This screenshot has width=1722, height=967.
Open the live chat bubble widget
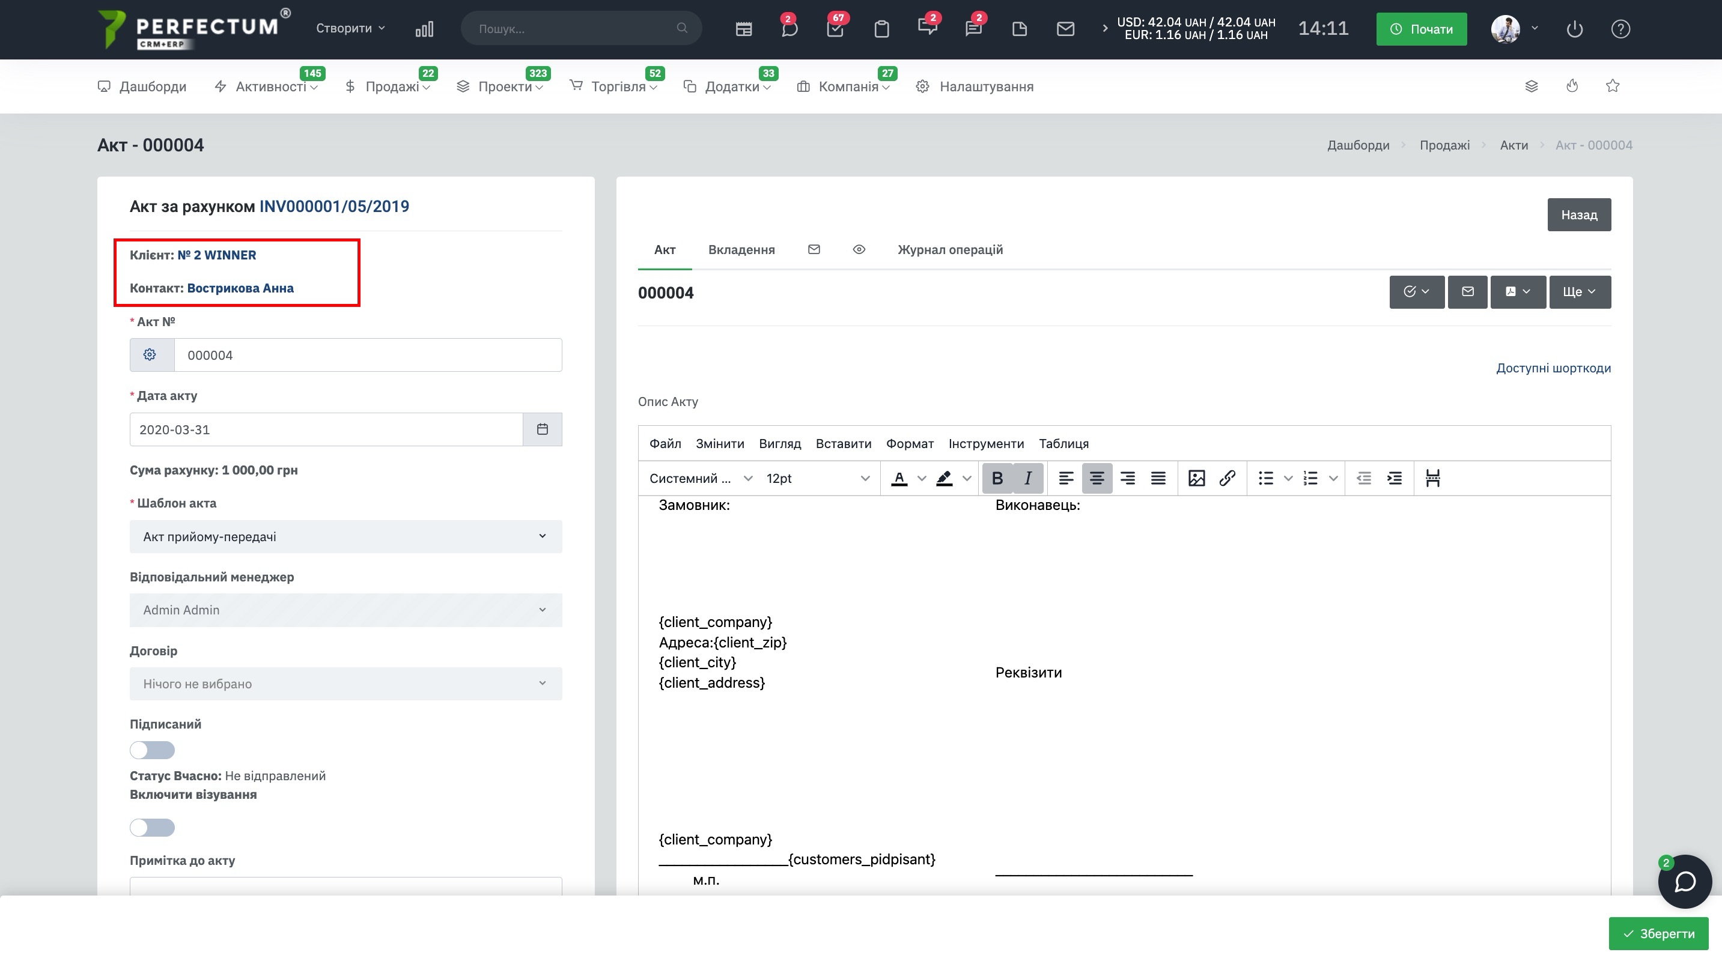point(1685,882)
